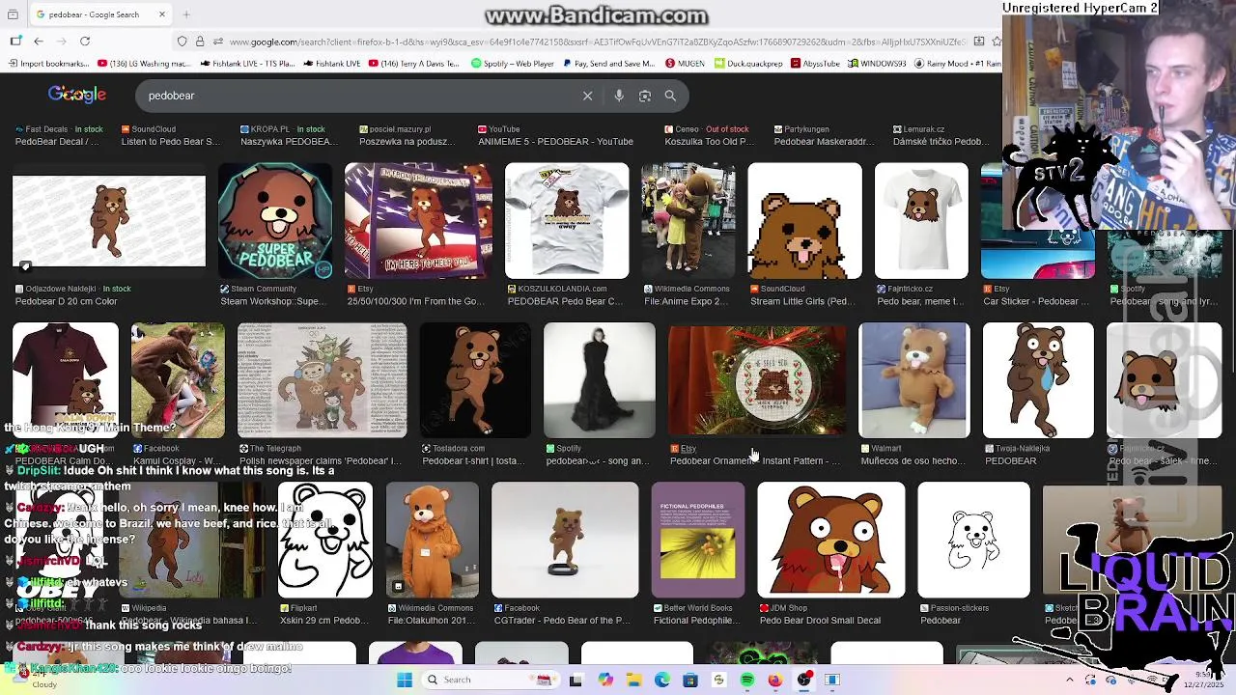
Task: Open the Flipkart black-and-white bear image
Action: pos(325,540)
